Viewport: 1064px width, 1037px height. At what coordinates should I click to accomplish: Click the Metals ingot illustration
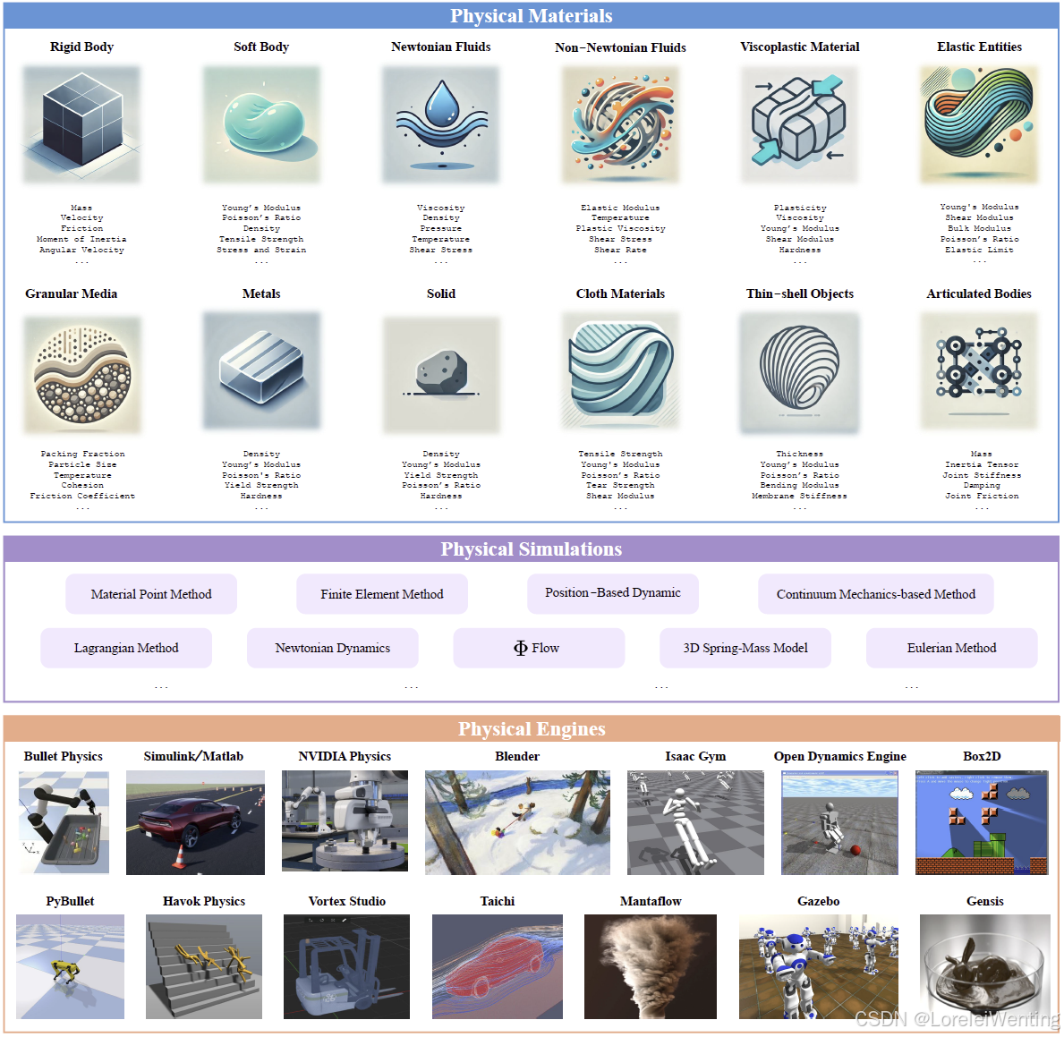261,370
